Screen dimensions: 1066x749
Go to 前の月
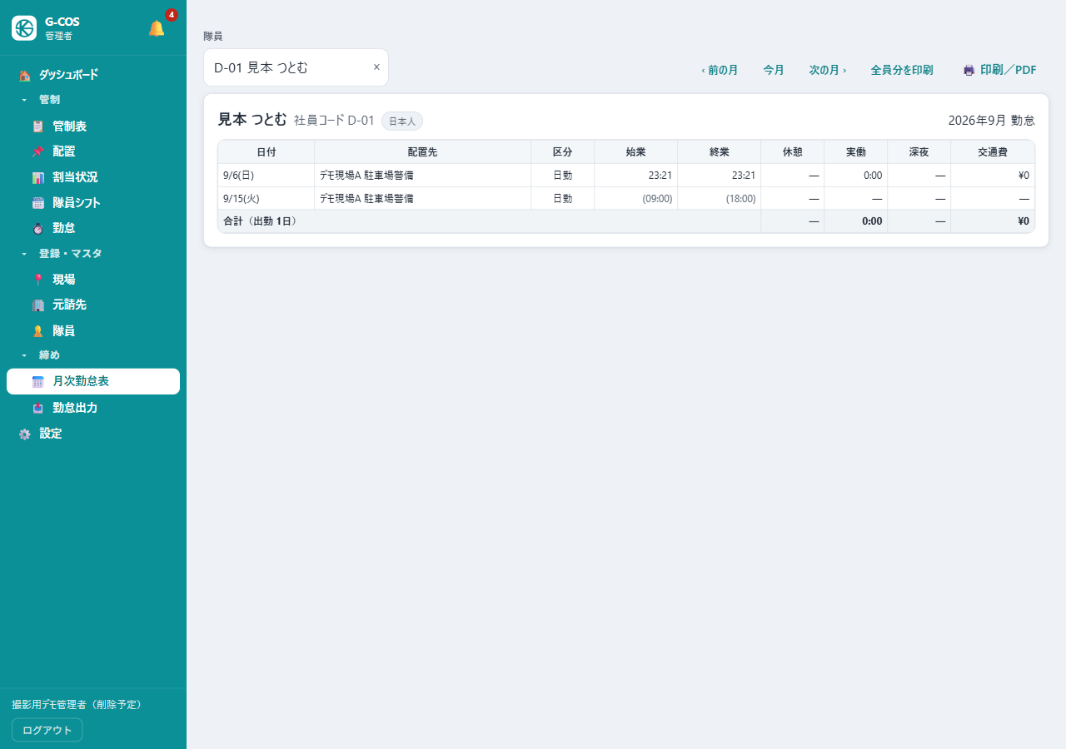720,70
